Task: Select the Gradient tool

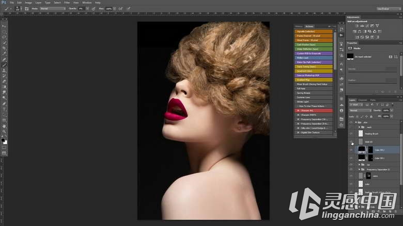Action: pos(4,87)
